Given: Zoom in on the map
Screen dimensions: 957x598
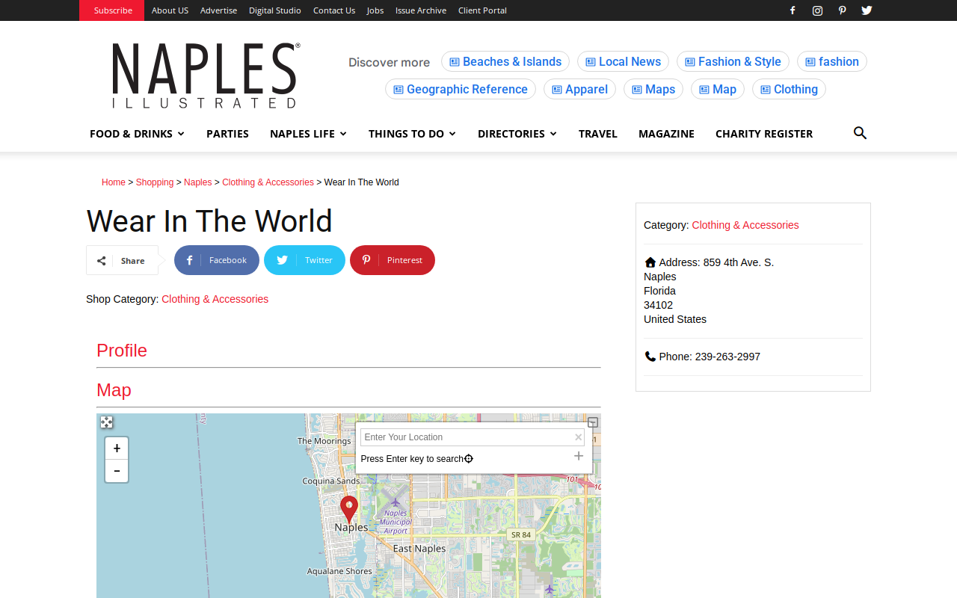Looking at the screenshot, I should 117,449.
